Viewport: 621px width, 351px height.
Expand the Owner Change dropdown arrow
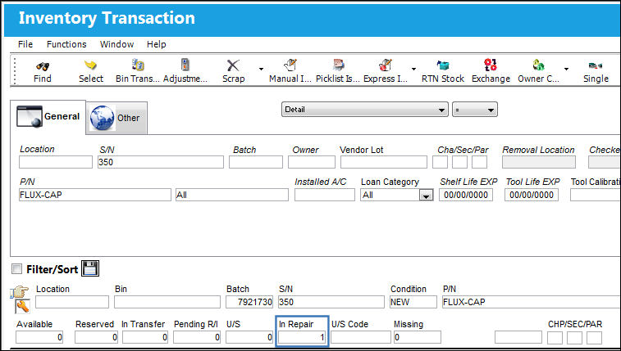tap(566, 69)
